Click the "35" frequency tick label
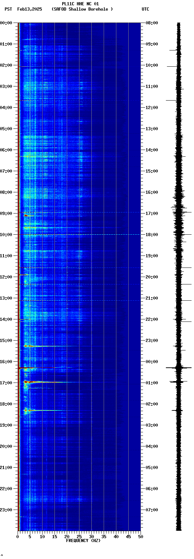The width and height of the screenshot is (194, 559). [104, 537]
